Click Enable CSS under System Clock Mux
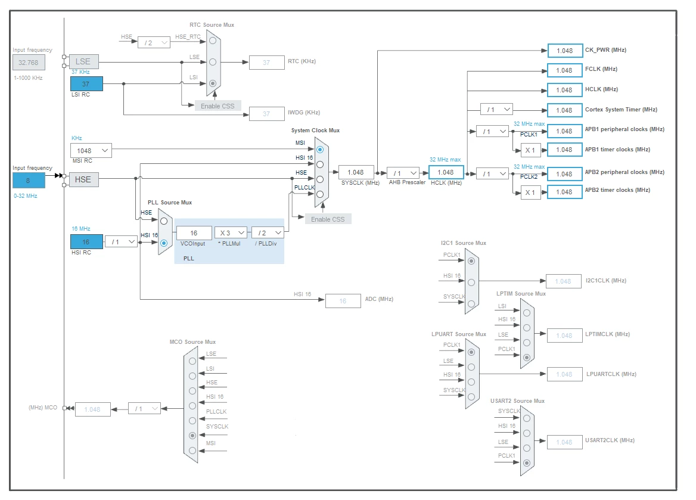 (x=328, y=219)
